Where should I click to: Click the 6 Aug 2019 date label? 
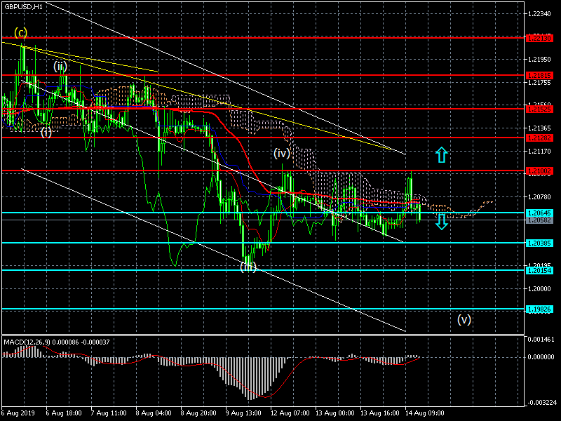tap(18, 413)
